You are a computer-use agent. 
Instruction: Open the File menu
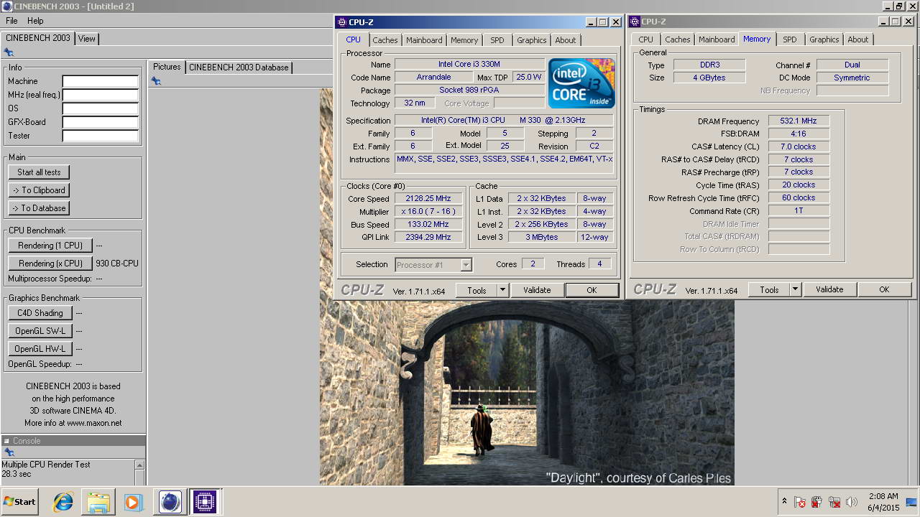click(11, 21)
